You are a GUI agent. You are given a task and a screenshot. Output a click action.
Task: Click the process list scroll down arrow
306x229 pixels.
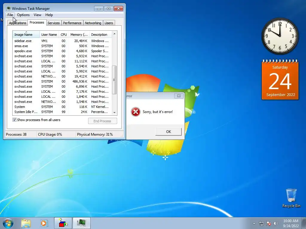click(x=114, y=112)
